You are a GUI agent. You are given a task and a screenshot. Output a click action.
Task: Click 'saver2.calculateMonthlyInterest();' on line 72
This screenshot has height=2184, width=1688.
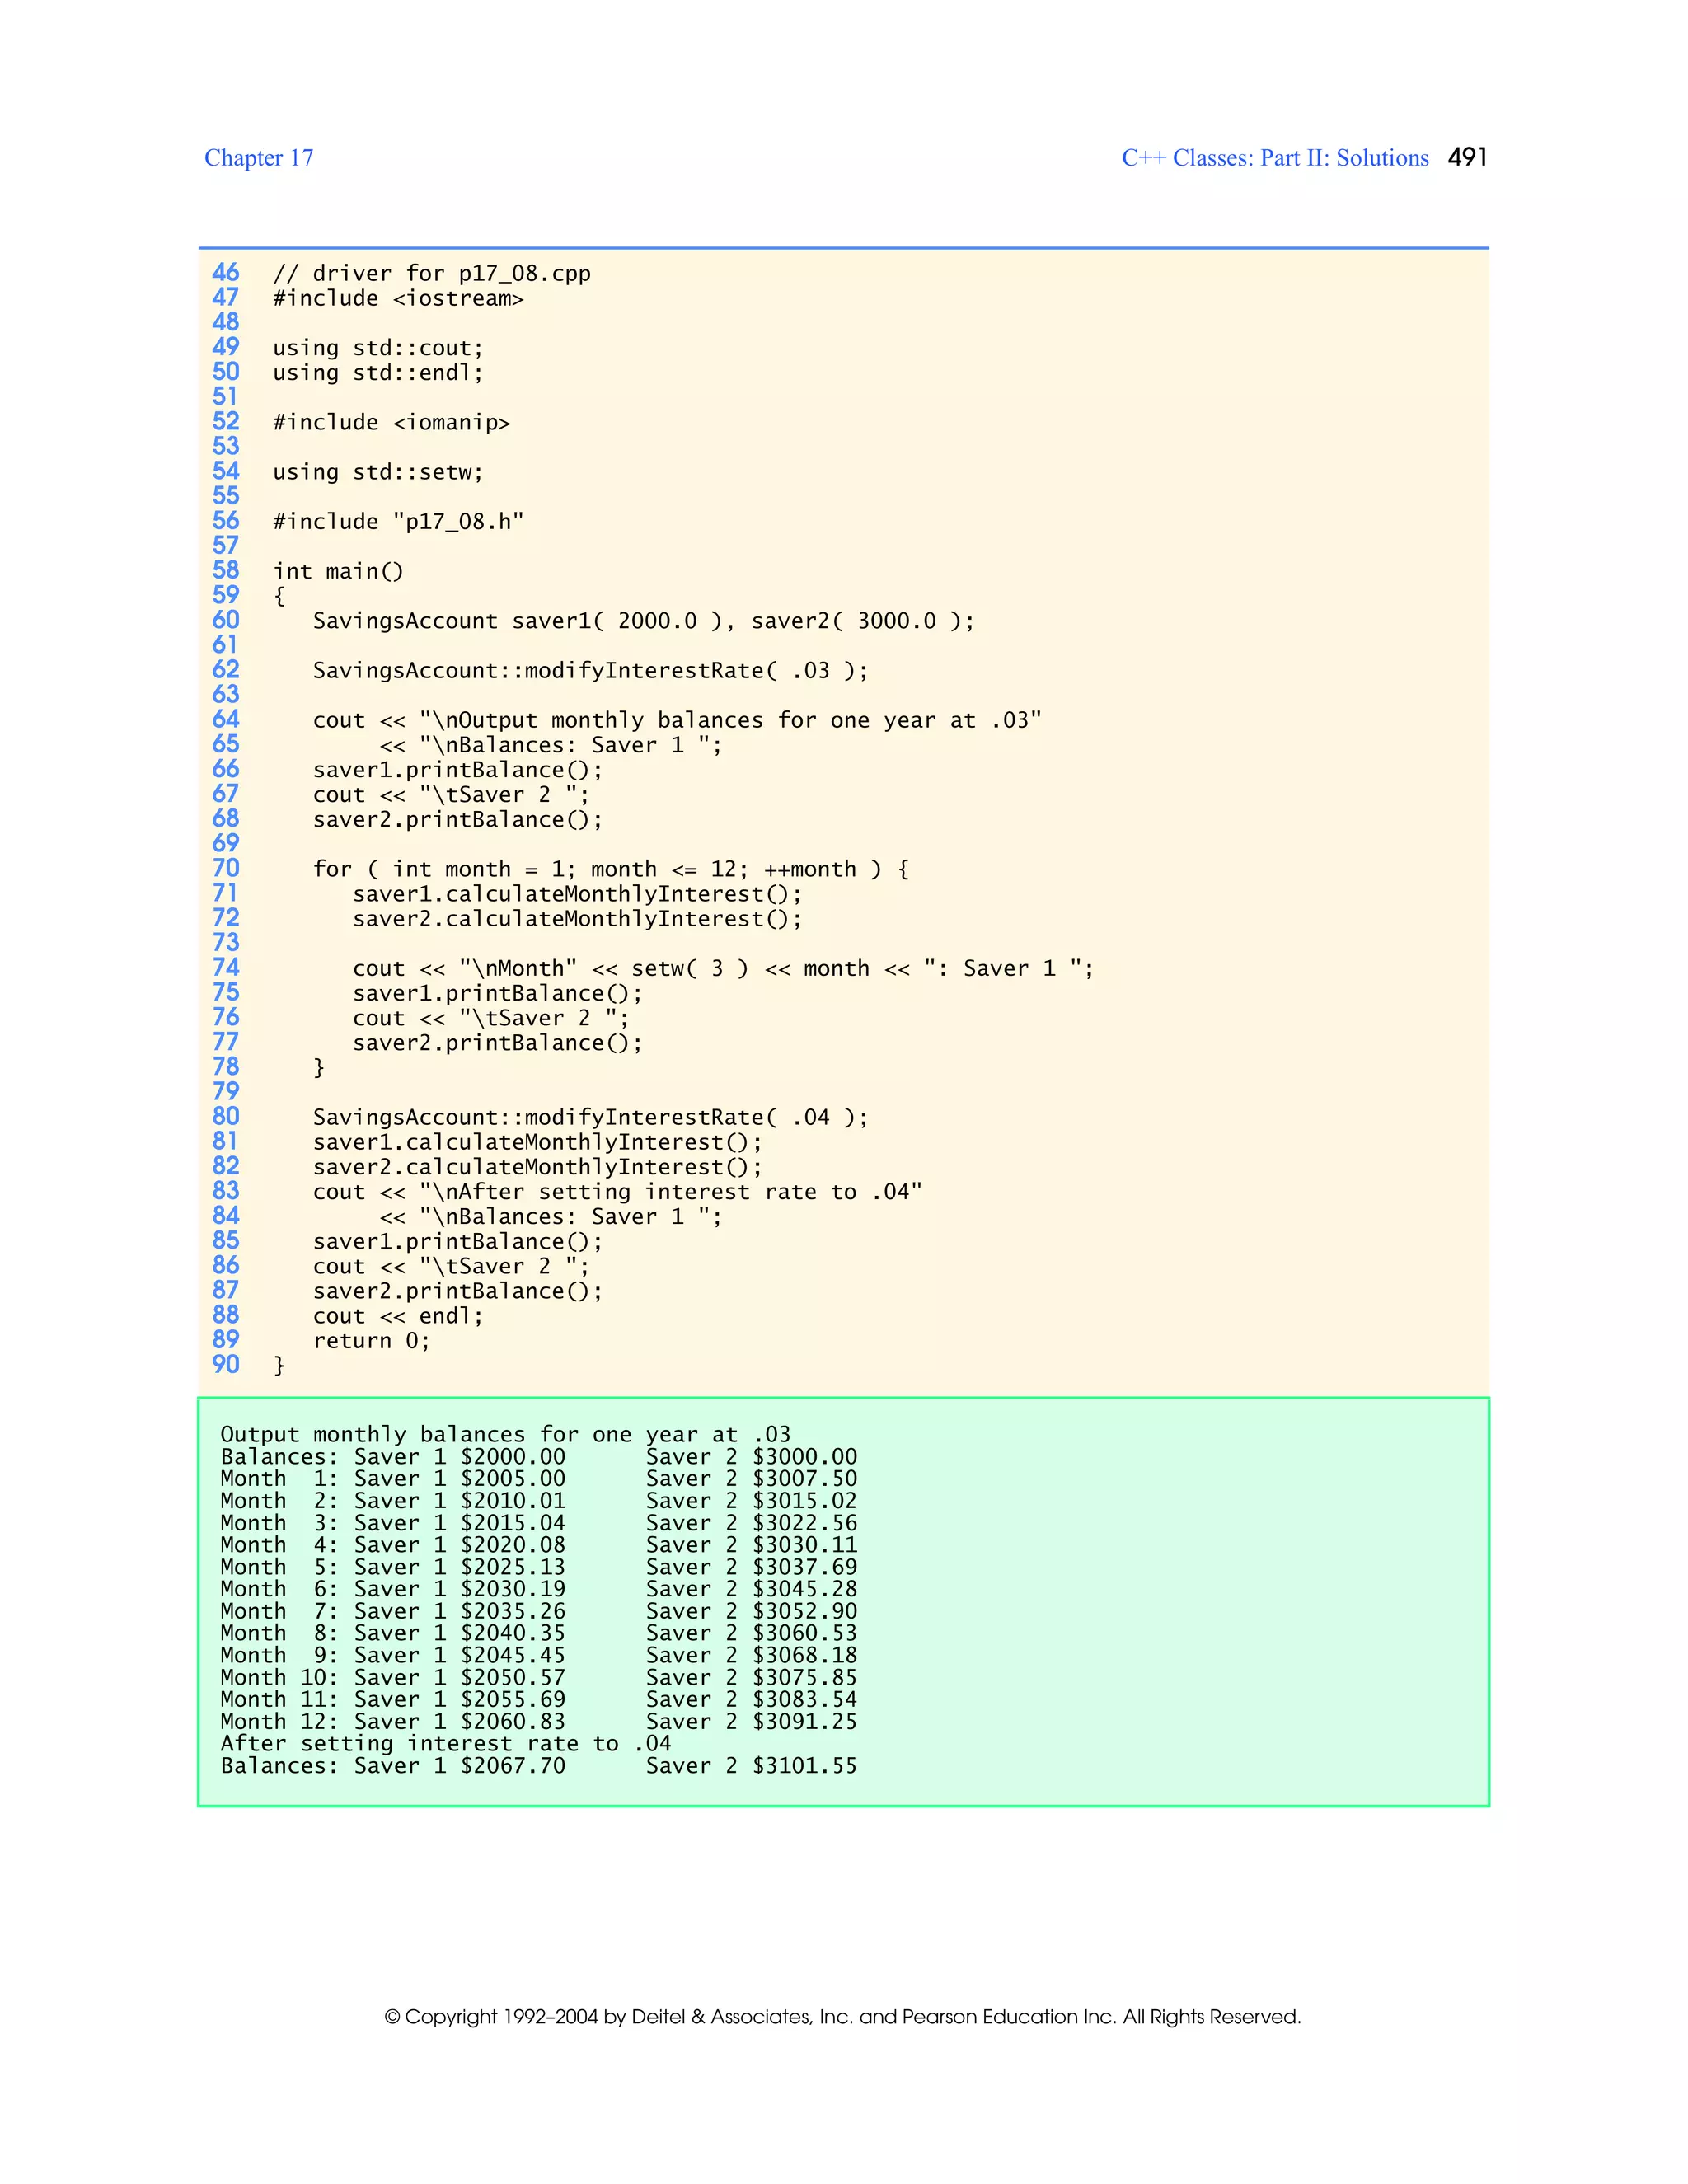577,919
